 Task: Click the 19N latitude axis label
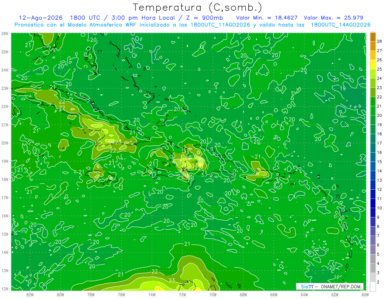coord(5,161)
